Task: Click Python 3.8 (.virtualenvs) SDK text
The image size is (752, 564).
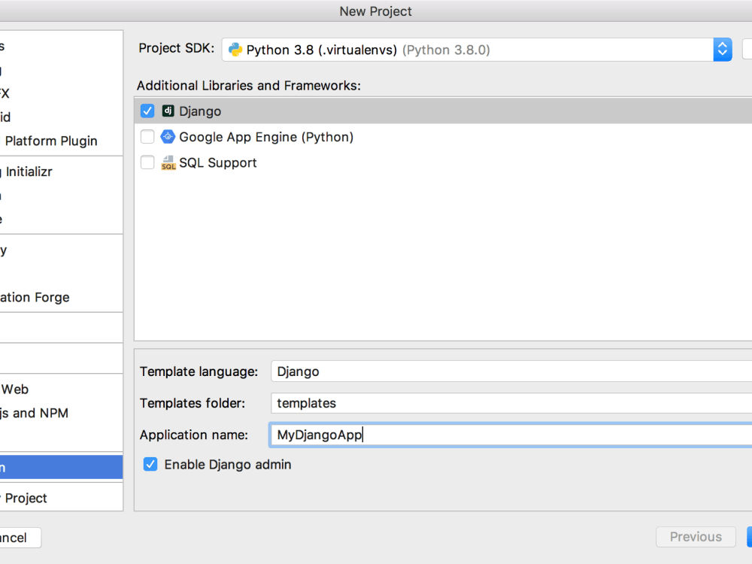Action: pos(321,50)
